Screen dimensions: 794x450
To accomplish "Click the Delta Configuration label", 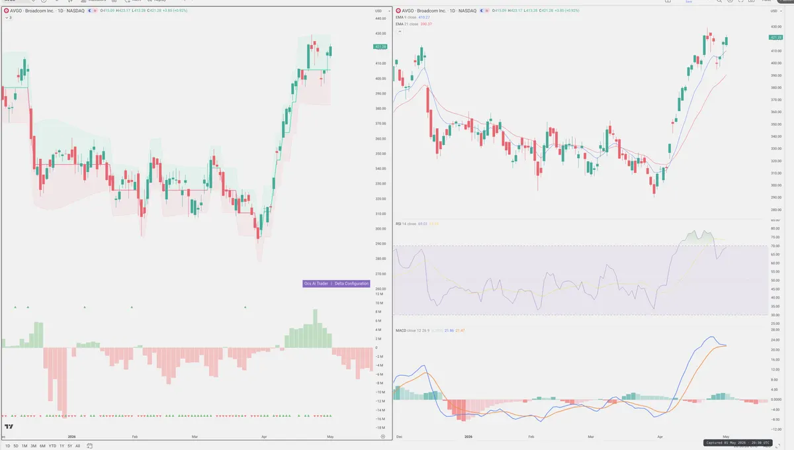I will tap(351, 283).
